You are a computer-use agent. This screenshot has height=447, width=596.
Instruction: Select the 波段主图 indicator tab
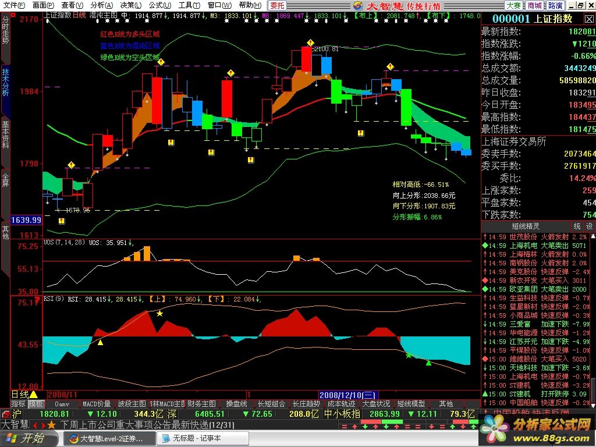pos(132,404)
